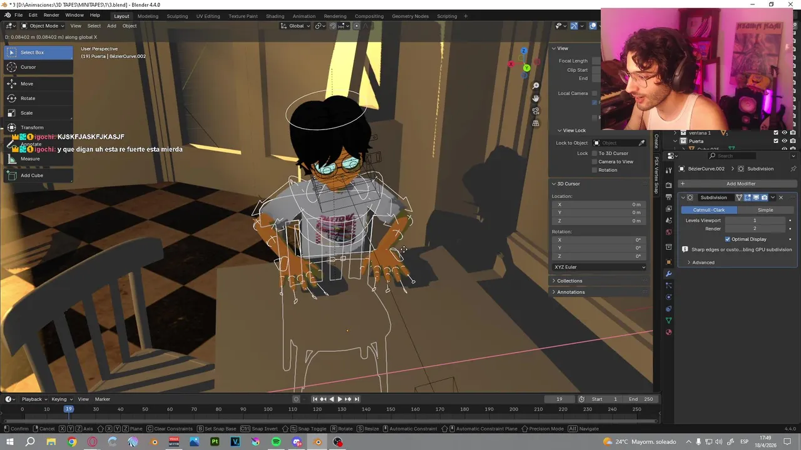This screenshot has width=801, height=450.
Task: Click the green Y axis gizmo ball
Action: coord(527,67)
